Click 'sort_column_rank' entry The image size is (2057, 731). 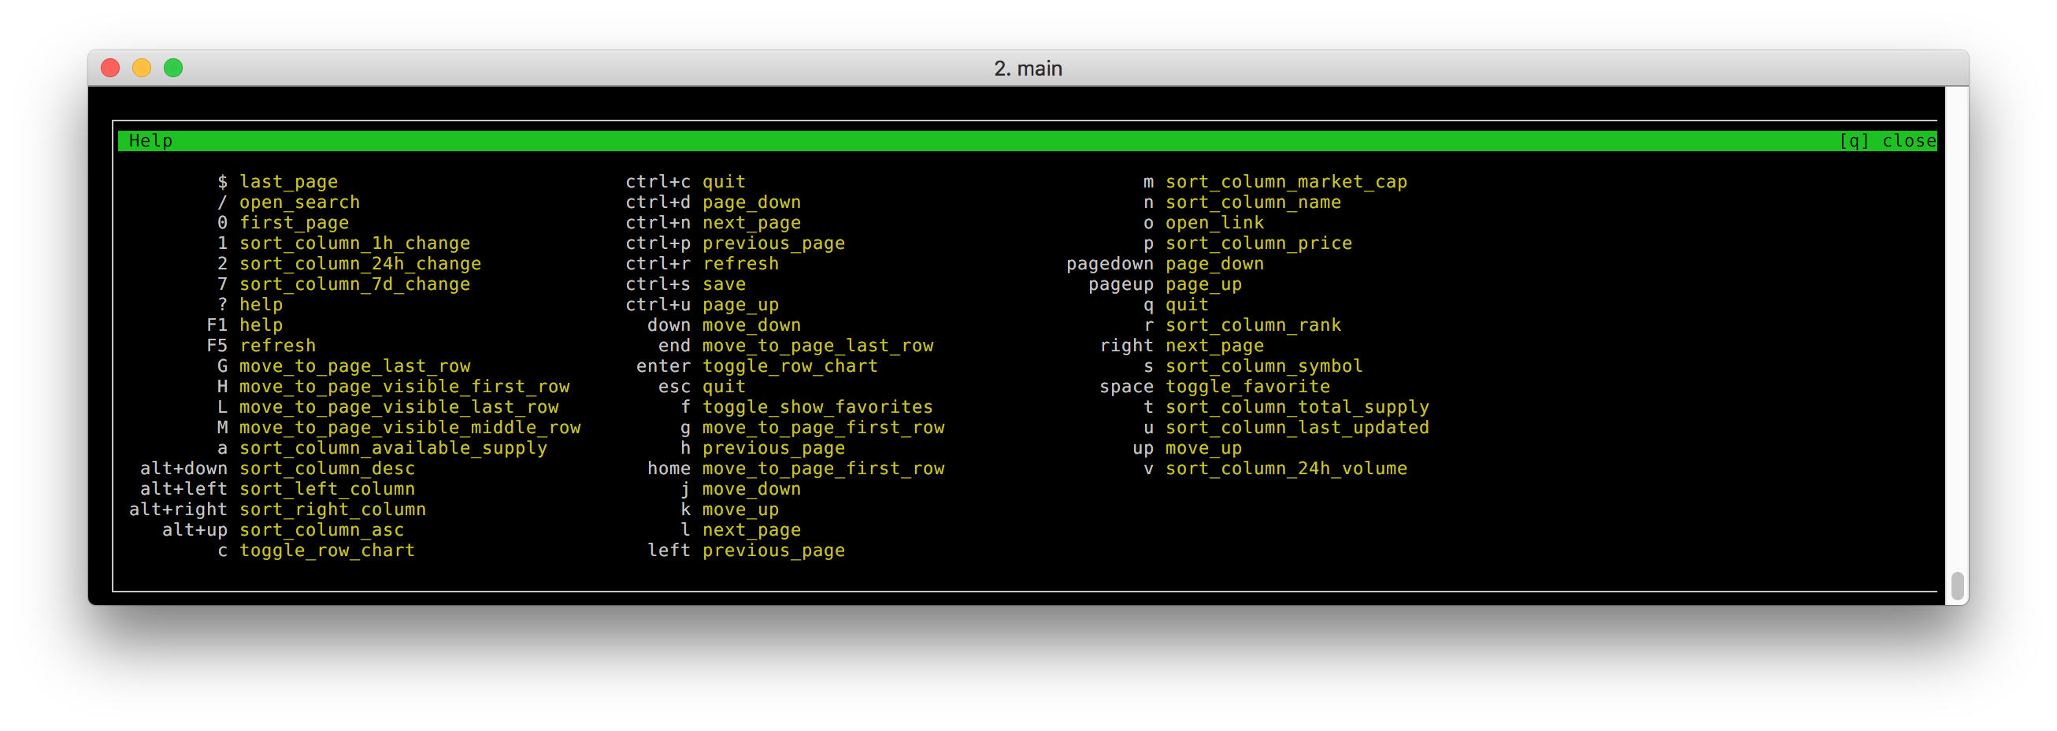[1254, 326]
